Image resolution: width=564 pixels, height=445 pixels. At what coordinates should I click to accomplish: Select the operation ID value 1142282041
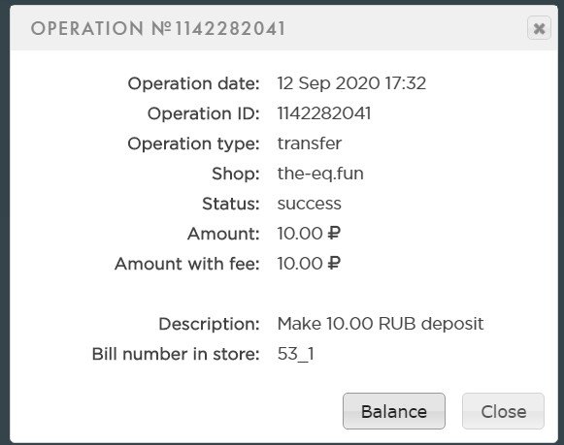coord(324,113)
